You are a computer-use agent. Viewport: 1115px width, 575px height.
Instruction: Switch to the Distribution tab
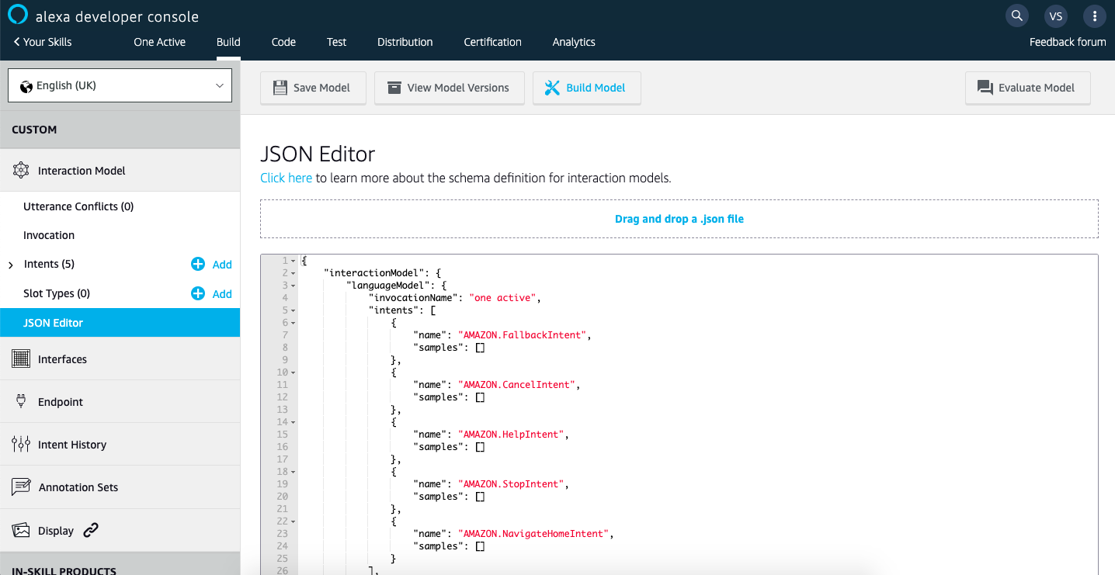(x=405, y=42)
